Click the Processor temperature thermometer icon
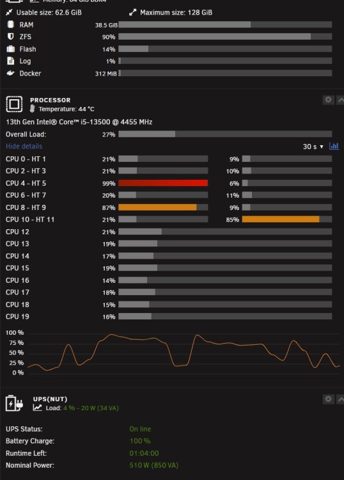This screenshot has width=344, height=480. tap(32, 109)
